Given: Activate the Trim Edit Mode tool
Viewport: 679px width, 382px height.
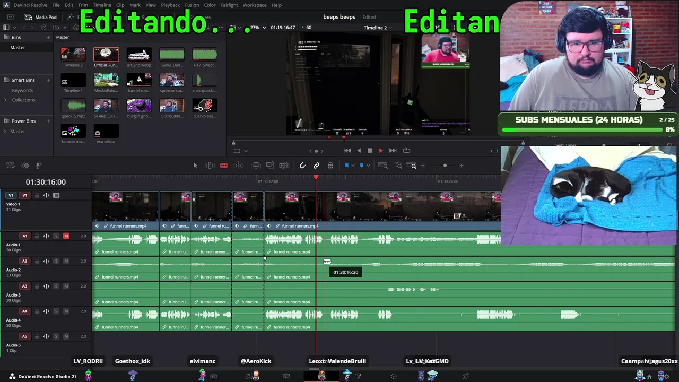Looking at the screenshot, I should (x=210, y=166).
